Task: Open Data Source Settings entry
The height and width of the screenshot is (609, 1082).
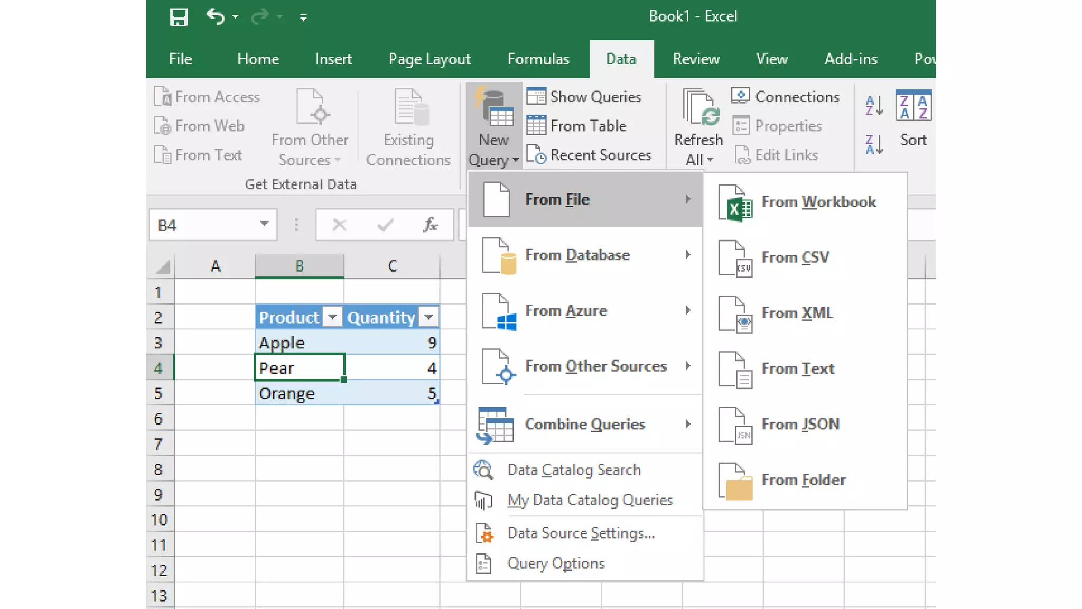Action: (x=581, y=533)
